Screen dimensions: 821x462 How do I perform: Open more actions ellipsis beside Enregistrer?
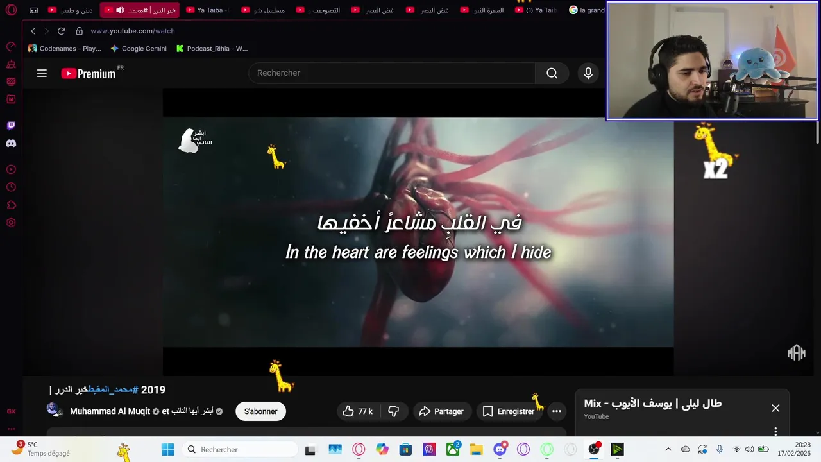pyautogui.click(x=557, y=411)
